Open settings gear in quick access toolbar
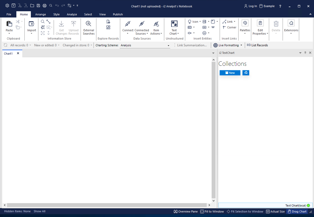Screen dimensions: 314x217 point(7,5)
